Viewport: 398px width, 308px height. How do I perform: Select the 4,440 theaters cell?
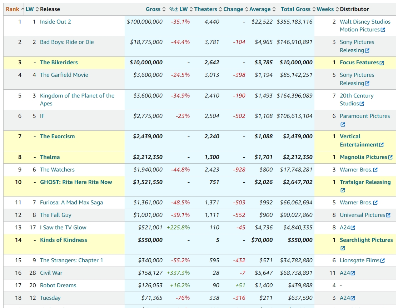212,21
